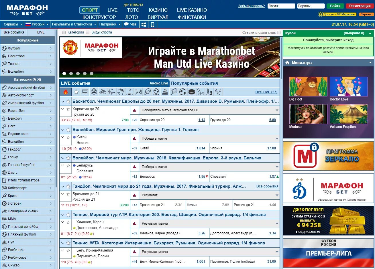Open the LIVE main menu item

pos(112,10)
